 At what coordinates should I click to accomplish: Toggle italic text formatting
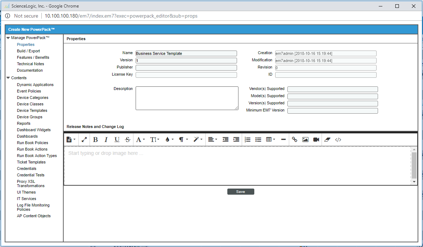point(106,140)
